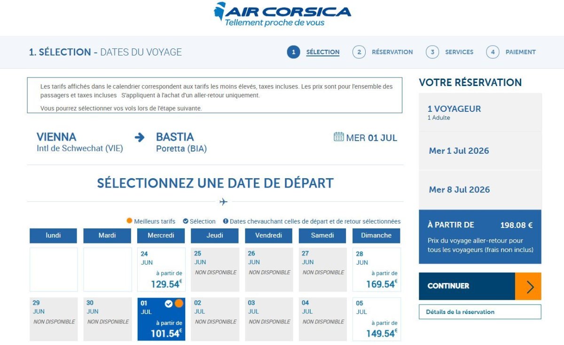Open the Paiement step tab

tap(520, 52)
